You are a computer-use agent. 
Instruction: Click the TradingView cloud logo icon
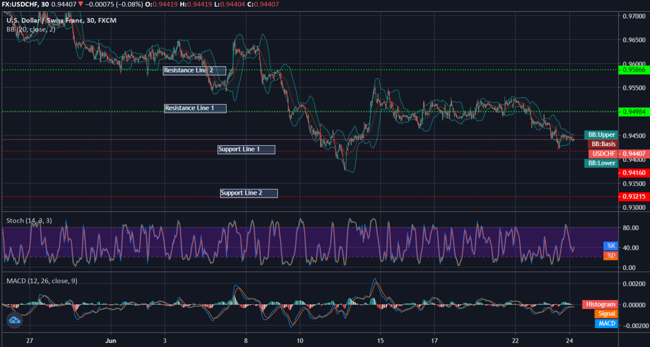[14, 320]
